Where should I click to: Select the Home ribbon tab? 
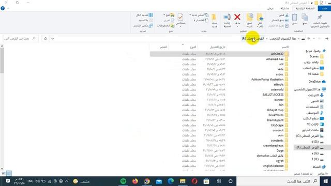click(305, 8)
